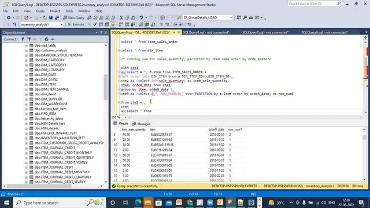This screenshot has width=370, height=208.
Task: Click the Save All icon
Action: point(57,18)
